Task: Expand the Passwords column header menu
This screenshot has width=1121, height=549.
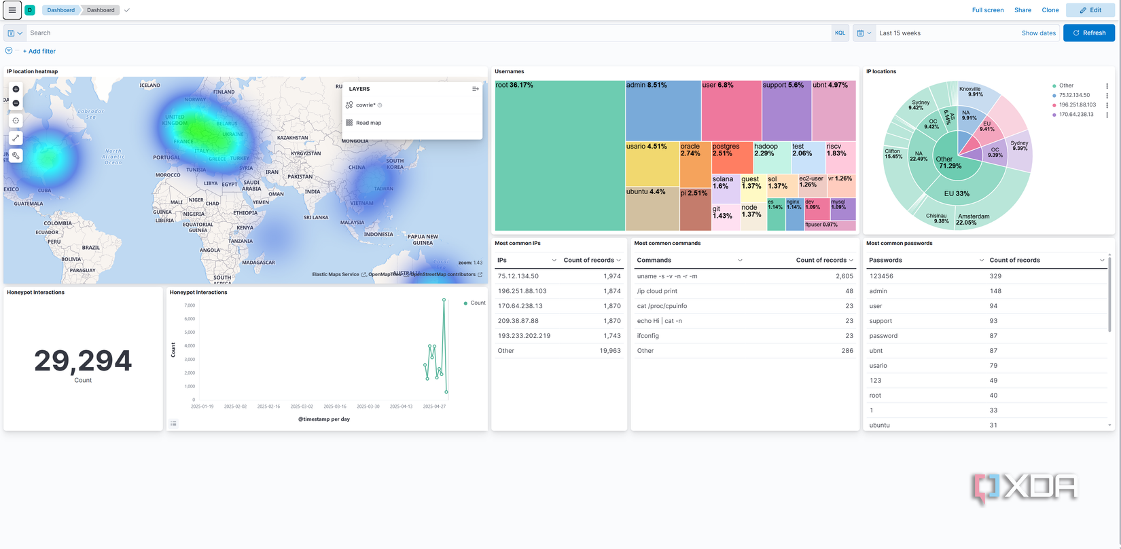Action: point(981,261)
